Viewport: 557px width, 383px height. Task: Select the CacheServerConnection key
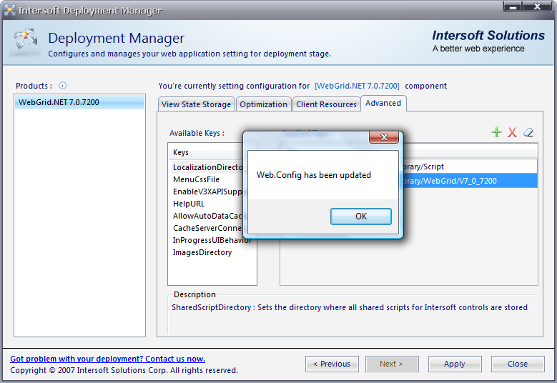point(208,228)
